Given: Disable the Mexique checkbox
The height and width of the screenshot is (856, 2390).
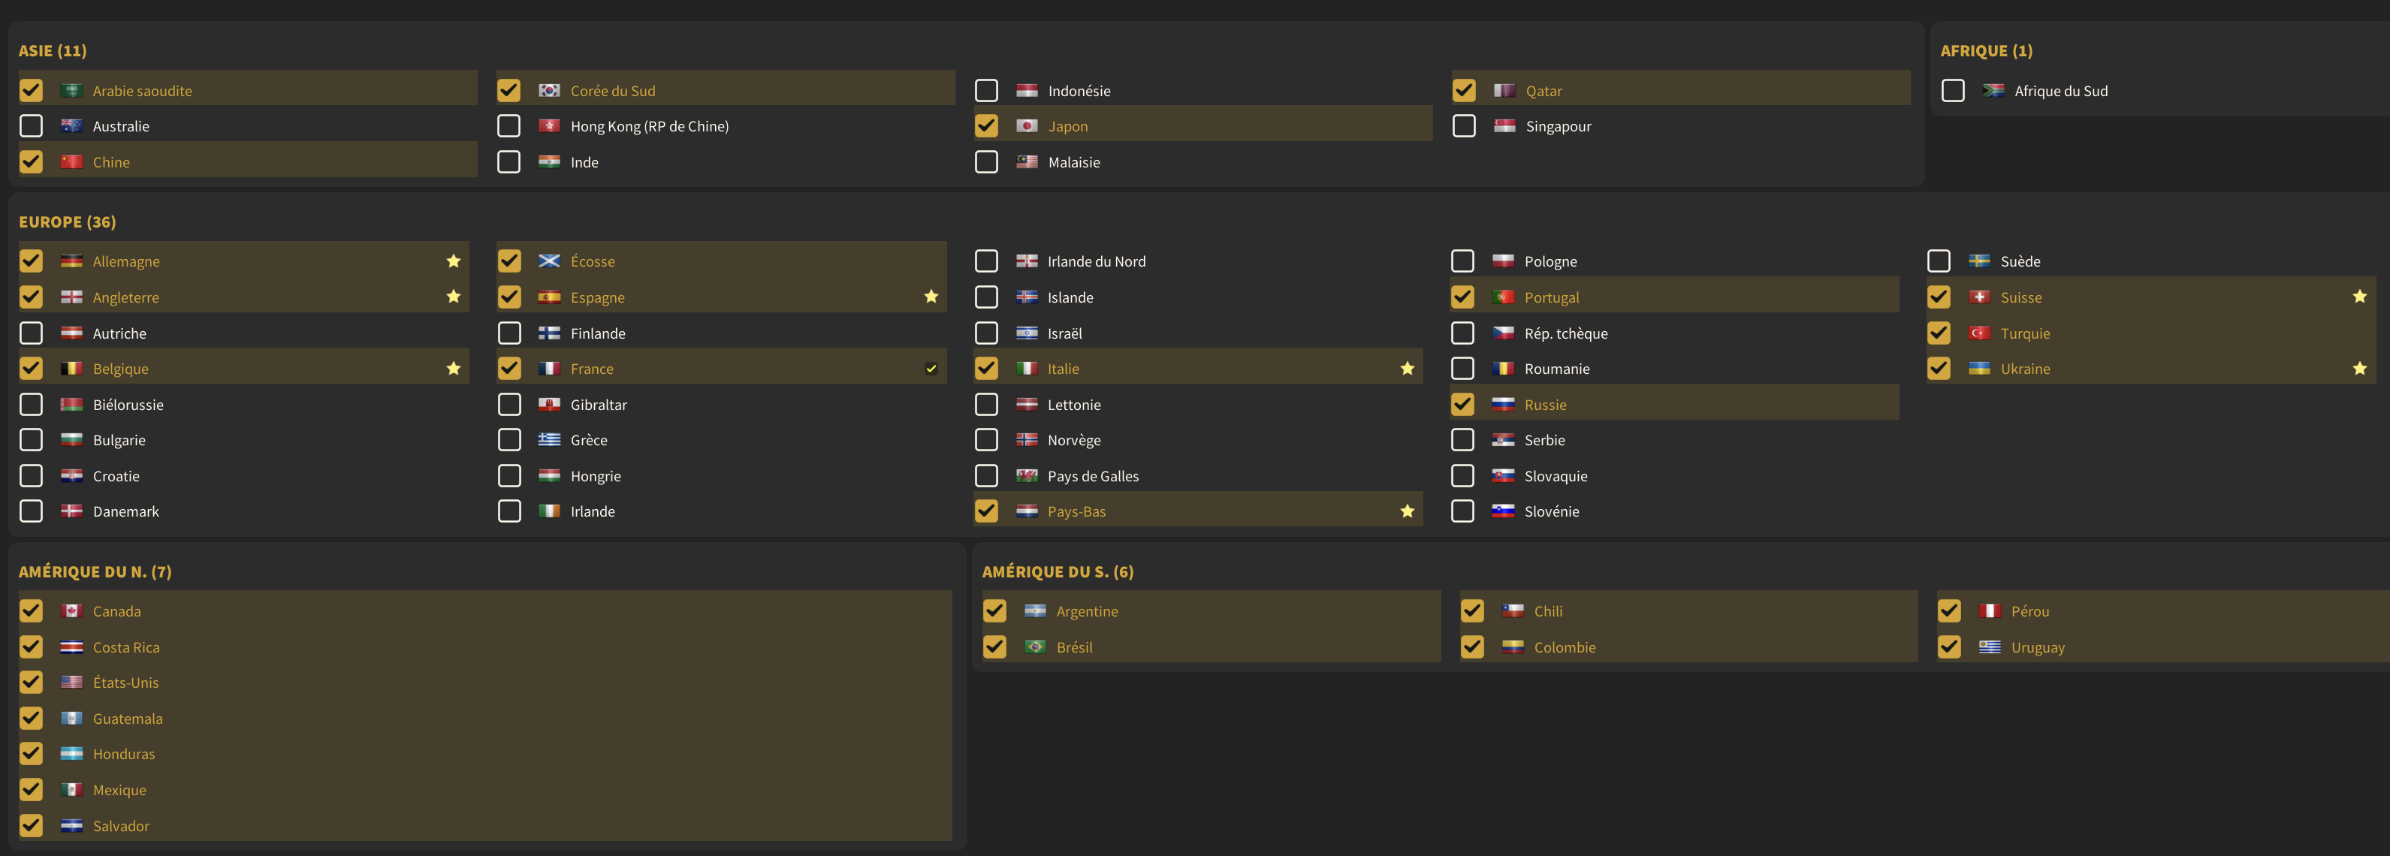Looking at the screenshot, I should [32, 789].
